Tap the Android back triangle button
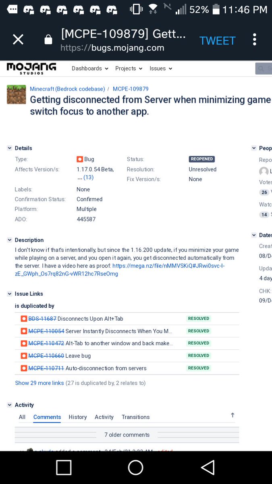272x484 pixels. [208, 467]
